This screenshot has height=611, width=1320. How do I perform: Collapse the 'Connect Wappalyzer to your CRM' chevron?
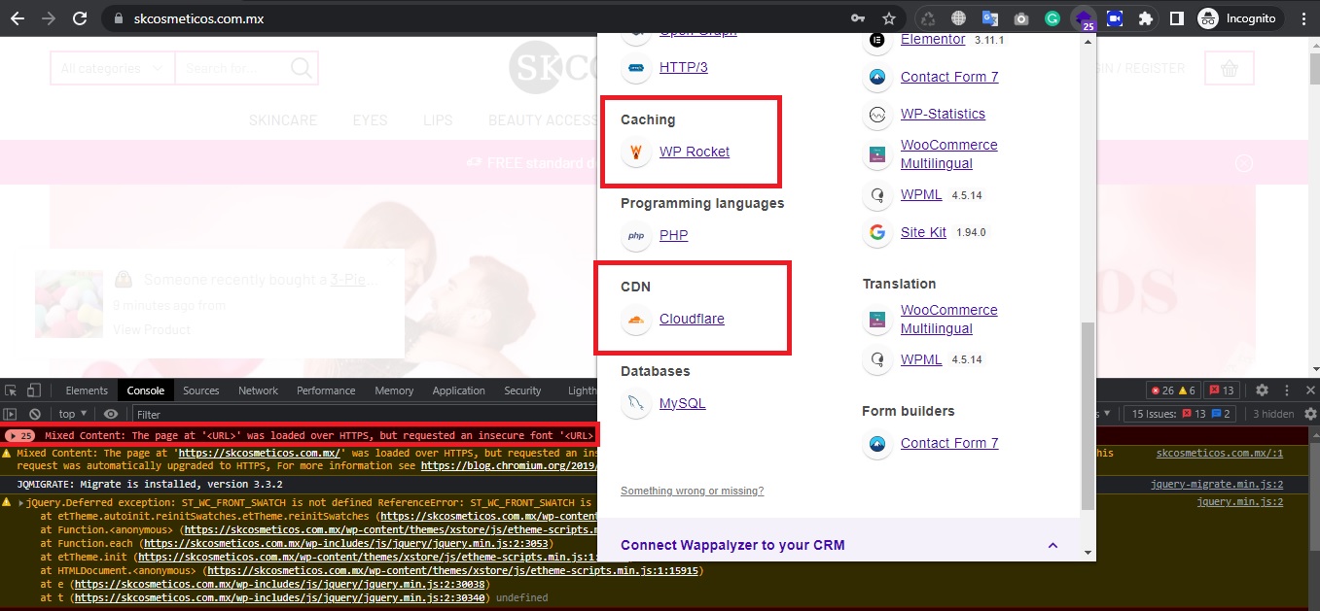tap(1052, 545)
